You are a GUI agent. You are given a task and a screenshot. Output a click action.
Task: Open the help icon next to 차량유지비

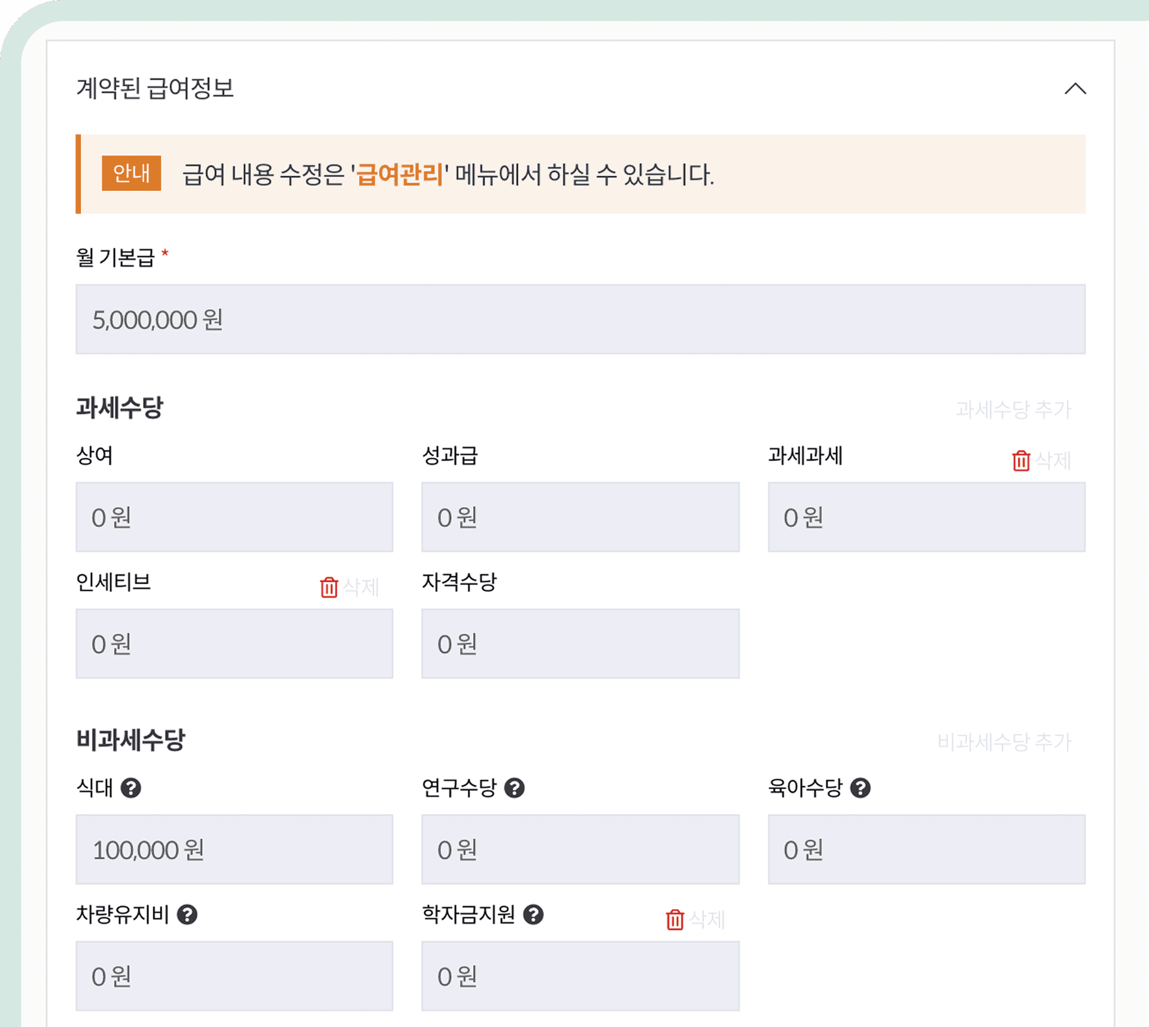[187, 914]
